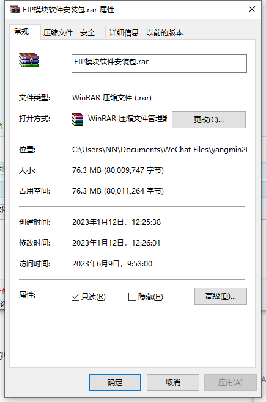Close the 属性 dialog with the X
Screen dimensions: 266x402
[252, 9]
